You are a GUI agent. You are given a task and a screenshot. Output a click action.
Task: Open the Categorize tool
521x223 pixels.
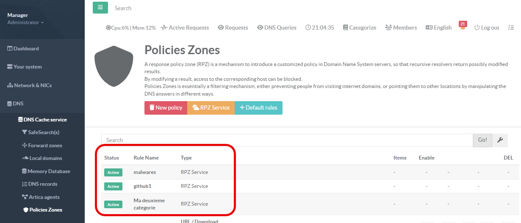[359, 28]
